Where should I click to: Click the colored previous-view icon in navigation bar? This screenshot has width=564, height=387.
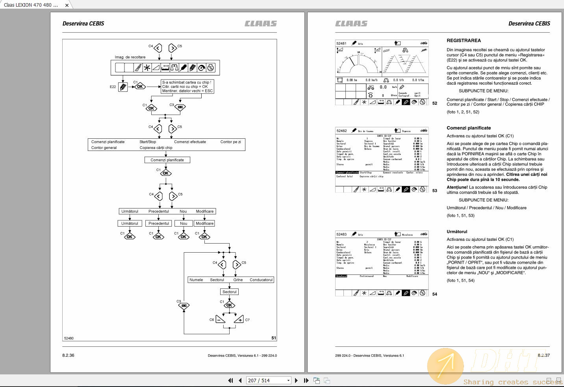[x=317, y=380]
